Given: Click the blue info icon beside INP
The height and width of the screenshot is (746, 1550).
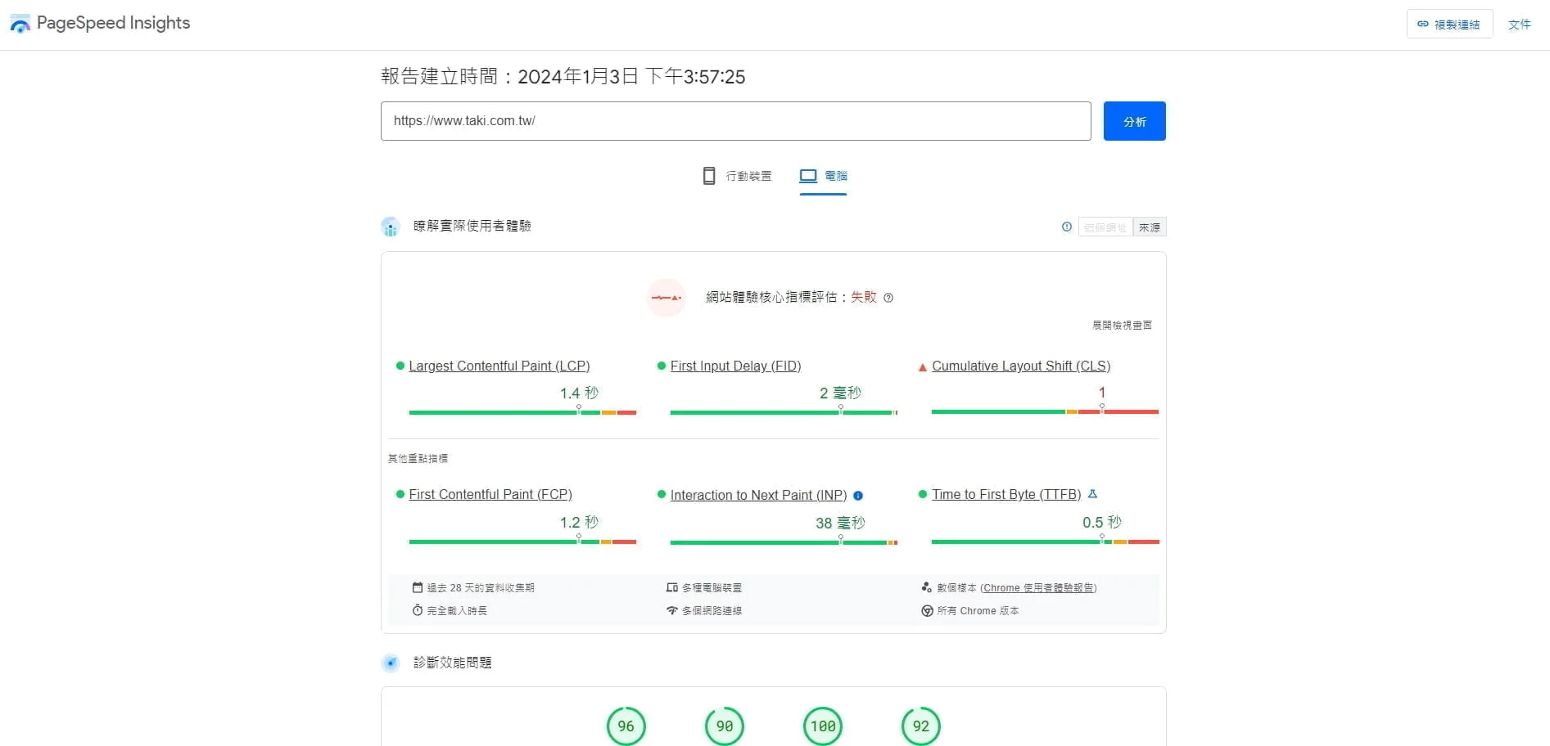Looking at the screenshot, I should point(858,496).
